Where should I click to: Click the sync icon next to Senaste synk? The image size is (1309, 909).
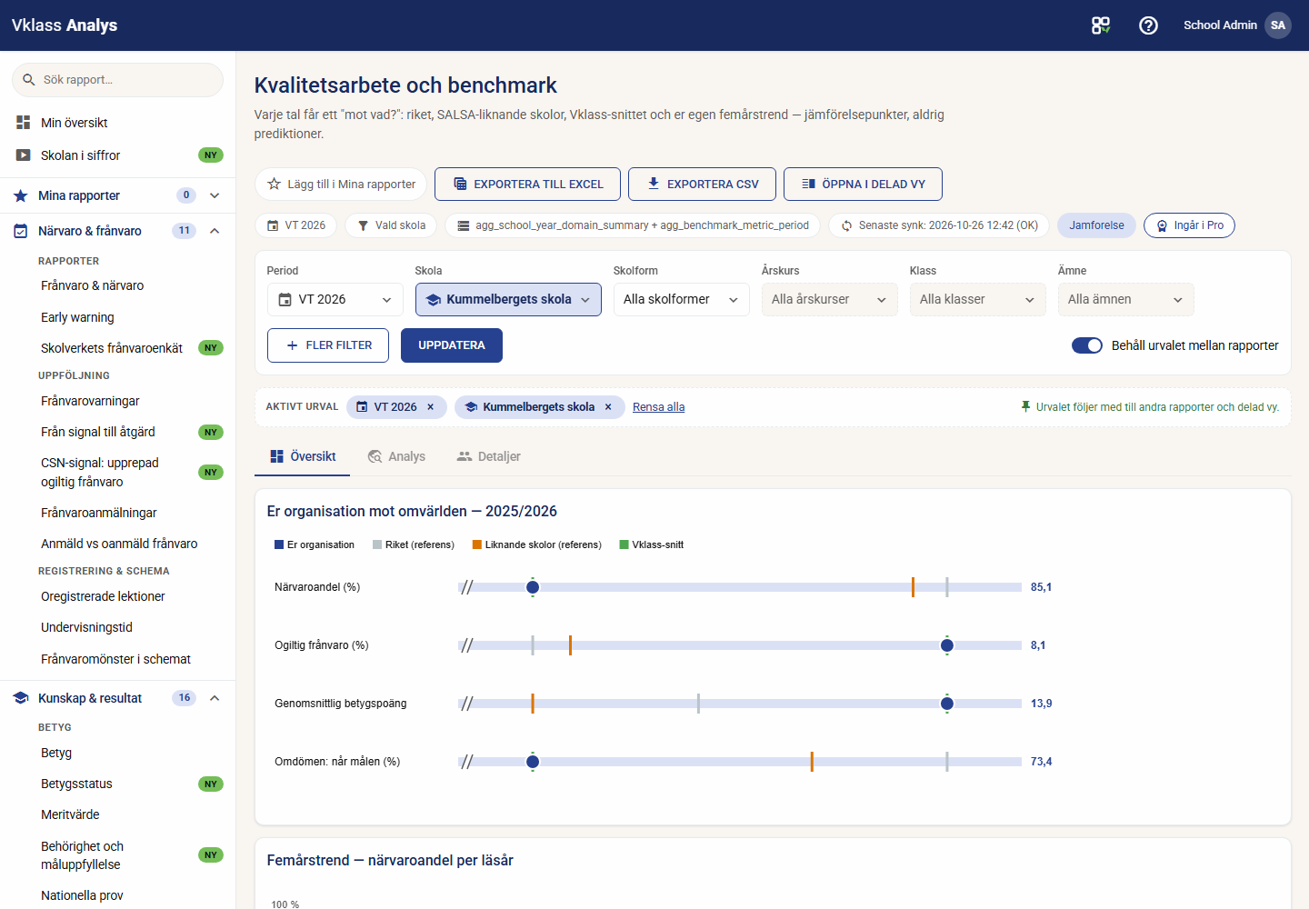click(846, 225)
